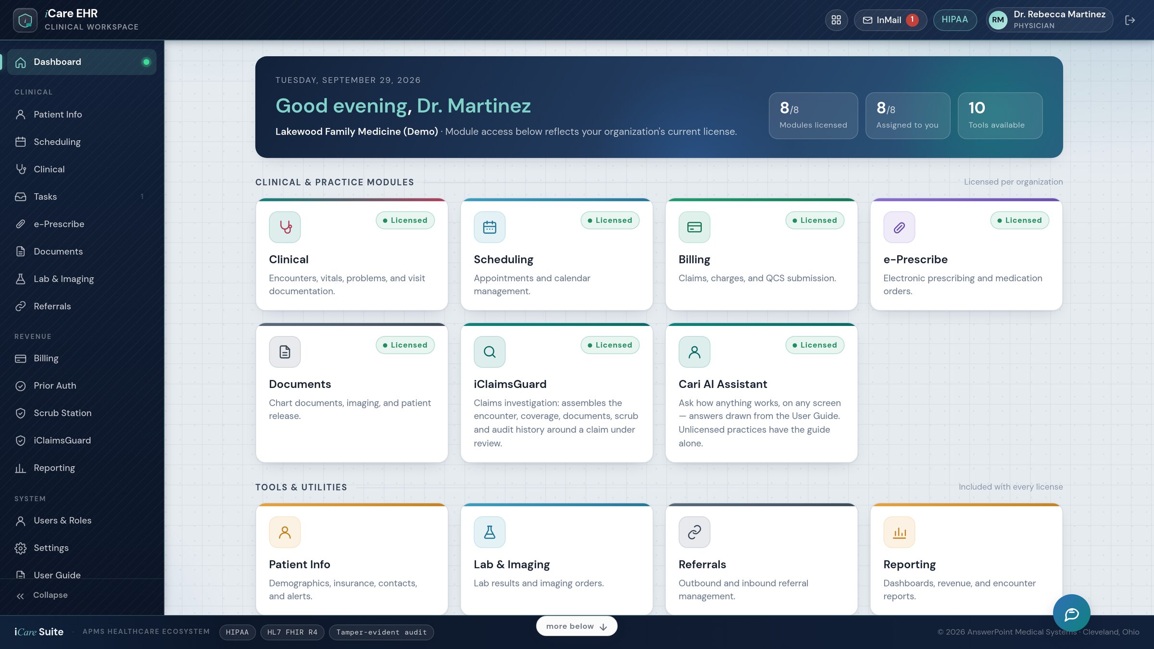Click the iClaimsGuard module search icon
This screenshot has height=649, width=1154.
tap(489, 352)
